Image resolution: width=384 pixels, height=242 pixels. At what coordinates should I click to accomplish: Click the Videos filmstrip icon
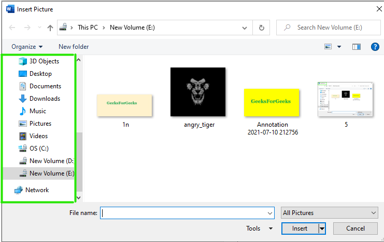pyautogui.click(x=23, y=136)
